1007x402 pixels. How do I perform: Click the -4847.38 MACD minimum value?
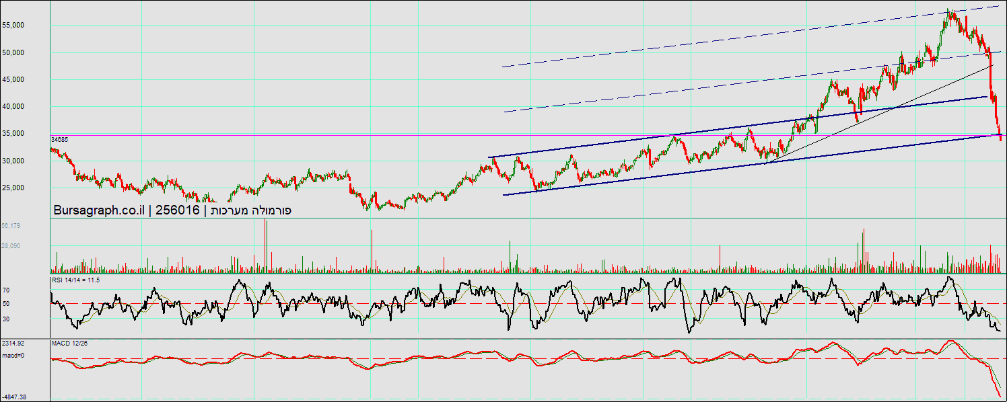[x=13, y=397]
